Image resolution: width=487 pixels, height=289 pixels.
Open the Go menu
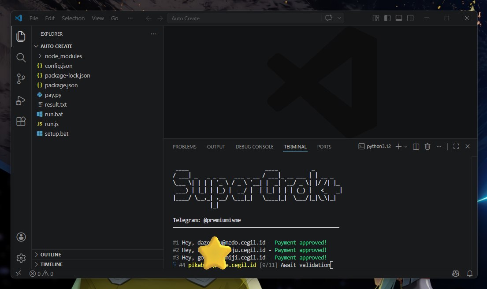click(x=115, y=19)
